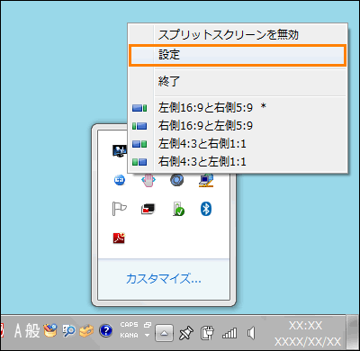Click the blue question mark help icon

tap(105, 331)
